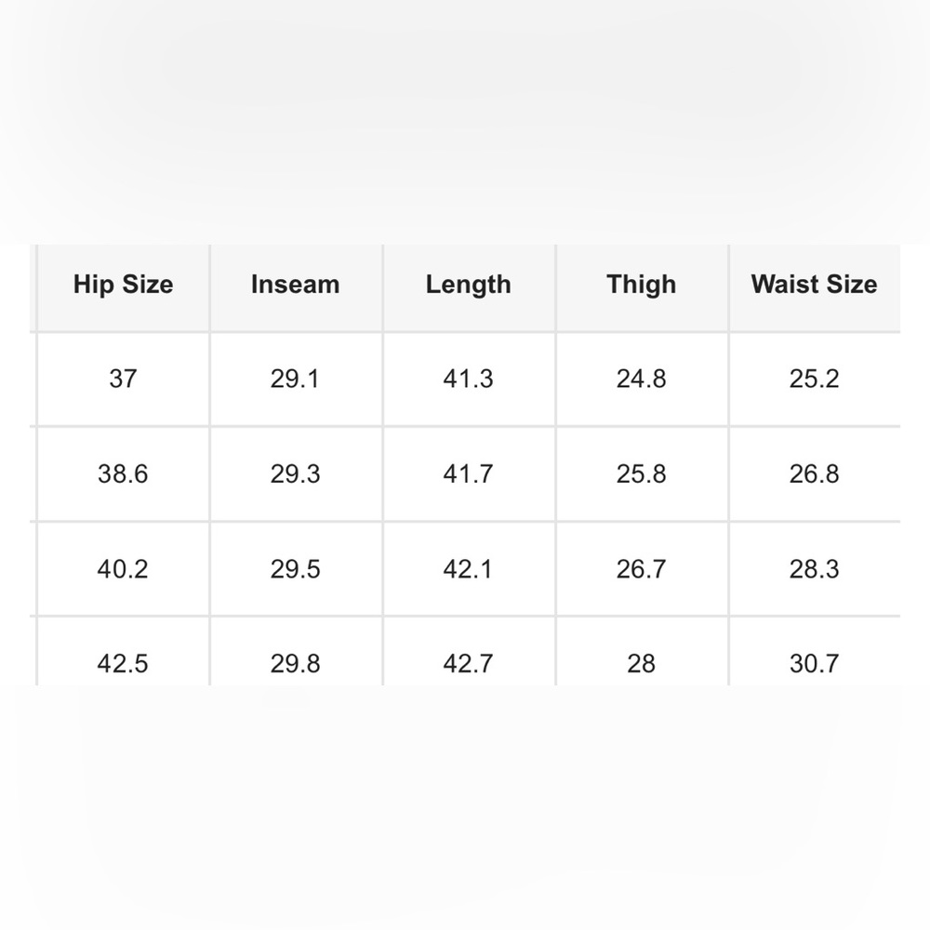
Task: Select the hip size cell 37
Action: [123, 379]
